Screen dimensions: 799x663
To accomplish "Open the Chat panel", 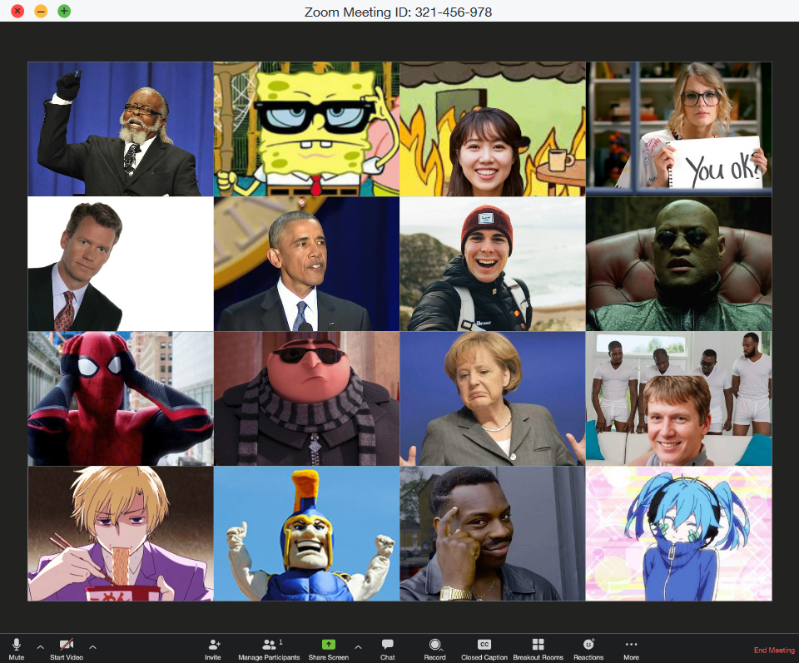I will (x=387, y=649).
